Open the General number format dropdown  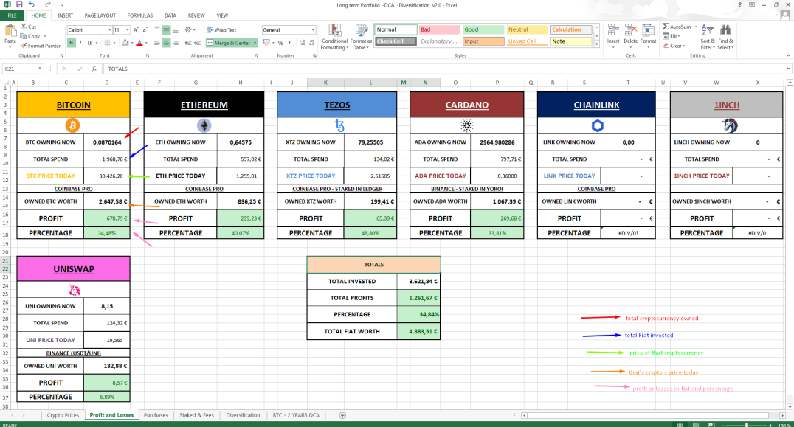[x=313, y=30]
